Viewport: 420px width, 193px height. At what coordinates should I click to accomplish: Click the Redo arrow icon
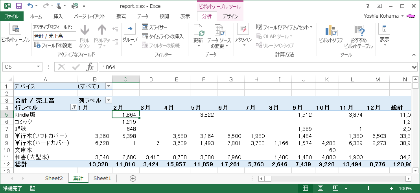pos(45,6)
